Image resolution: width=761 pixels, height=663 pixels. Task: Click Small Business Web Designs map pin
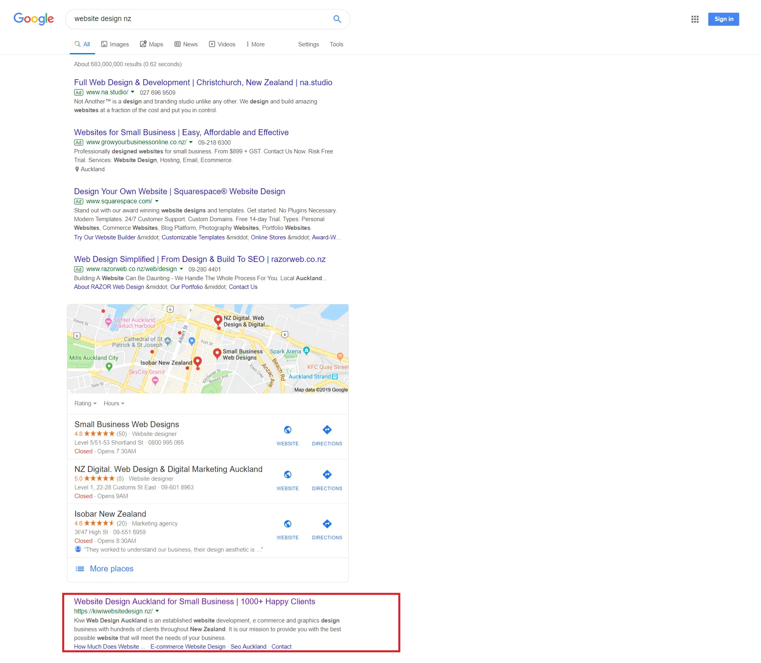click(217, 353)
